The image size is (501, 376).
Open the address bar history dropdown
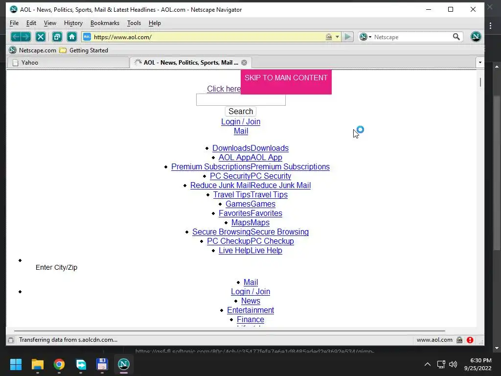click(337, 37)
